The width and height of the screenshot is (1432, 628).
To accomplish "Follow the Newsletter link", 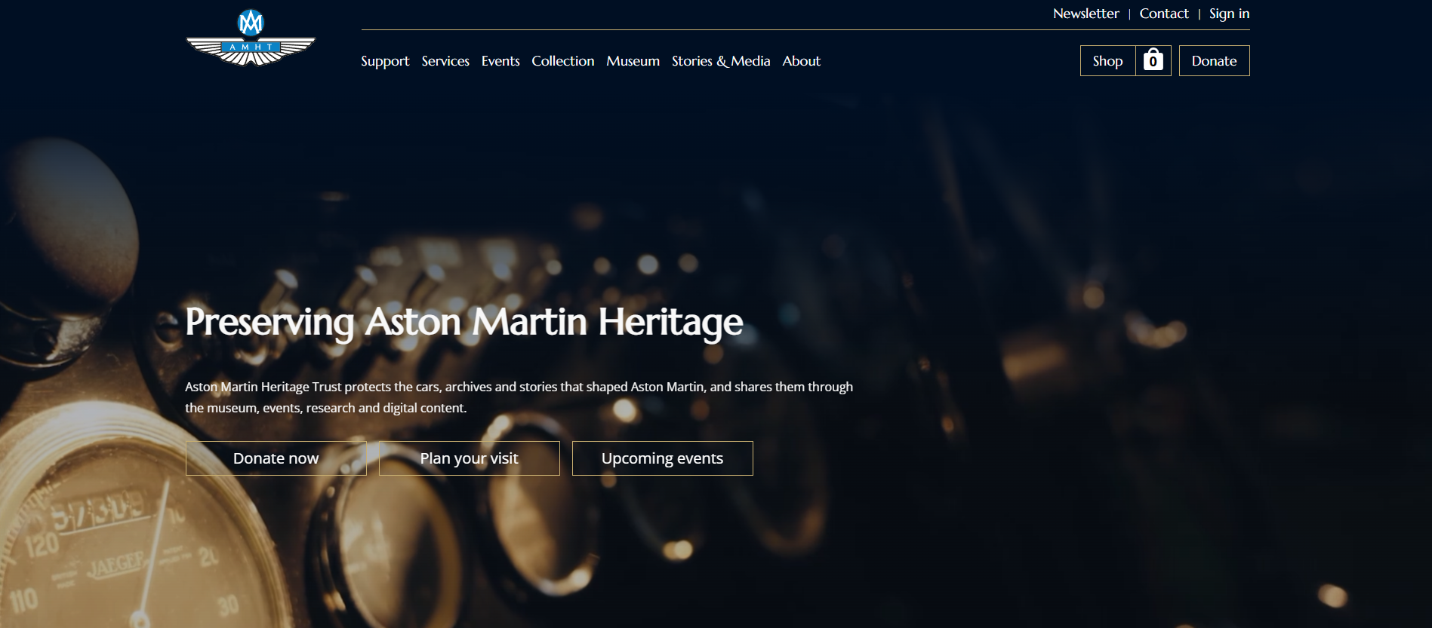I will [x=1086, y=14].
